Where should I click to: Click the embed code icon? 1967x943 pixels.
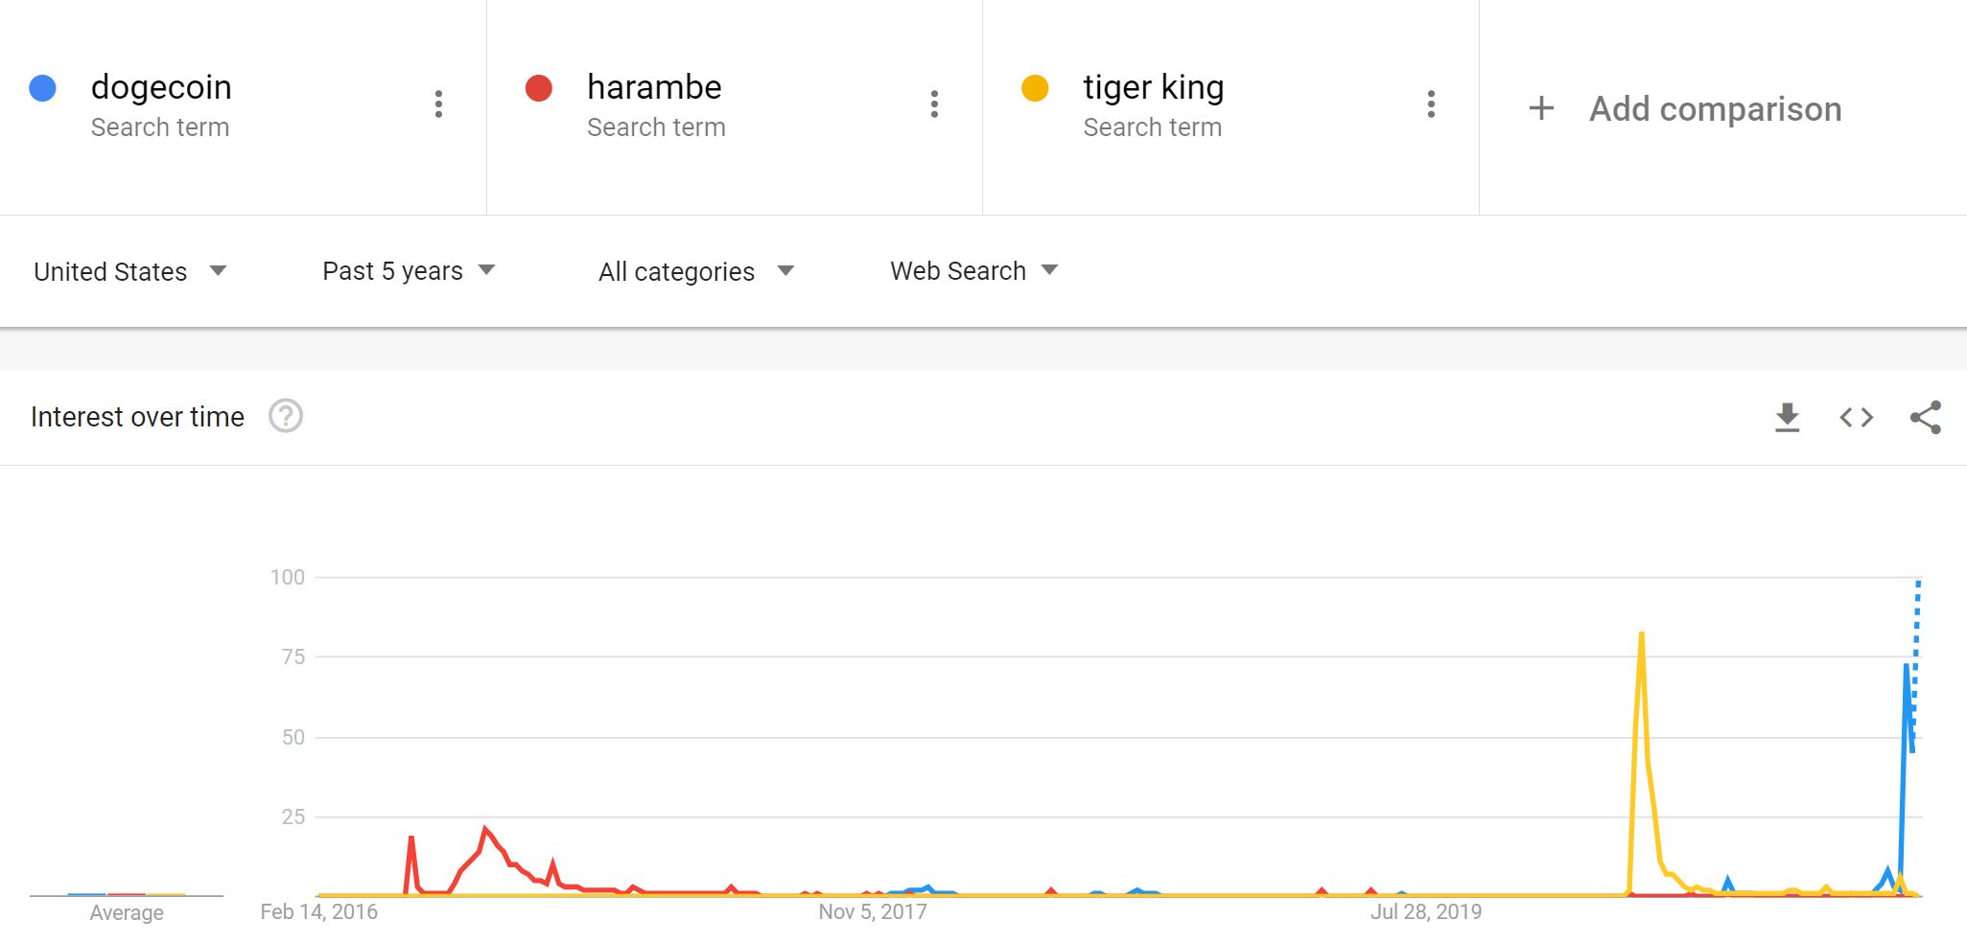(1856, 417)
